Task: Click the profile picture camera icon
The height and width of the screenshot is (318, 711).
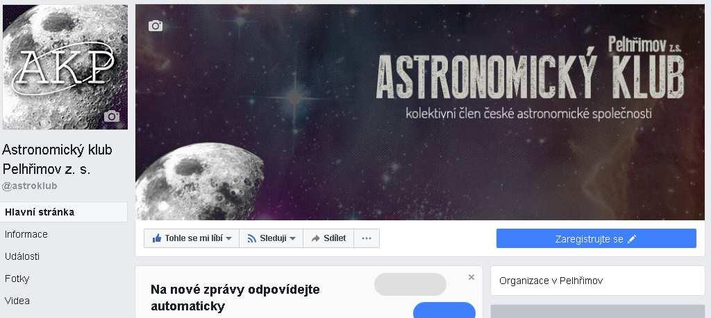Action: click(112, 116)
